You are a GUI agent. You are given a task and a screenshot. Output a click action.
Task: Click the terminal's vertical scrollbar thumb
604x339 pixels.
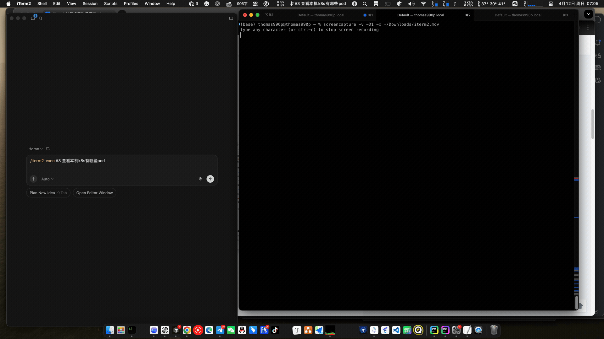pos(576,303)
